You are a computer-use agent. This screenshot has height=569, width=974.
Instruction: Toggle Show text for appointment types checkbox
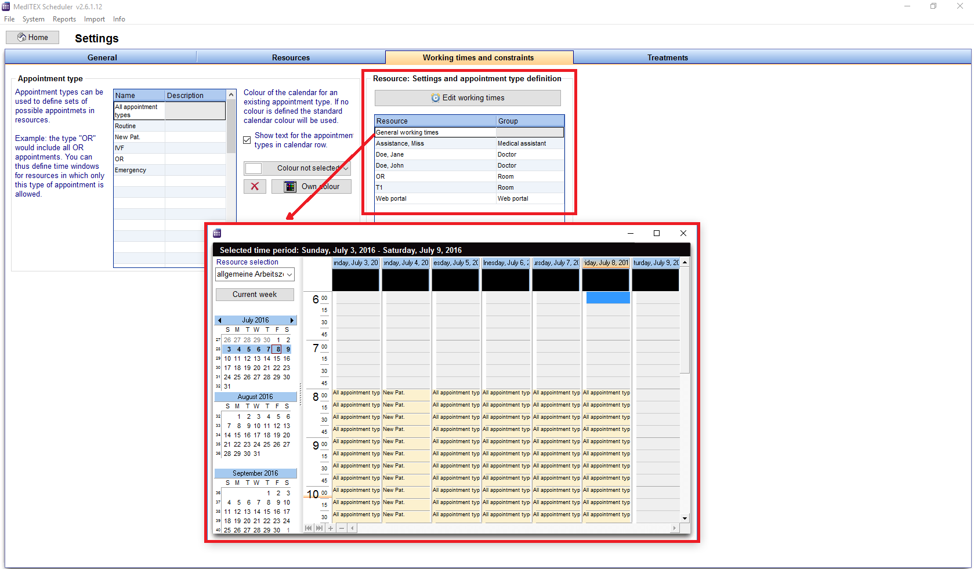coord(247,140)
